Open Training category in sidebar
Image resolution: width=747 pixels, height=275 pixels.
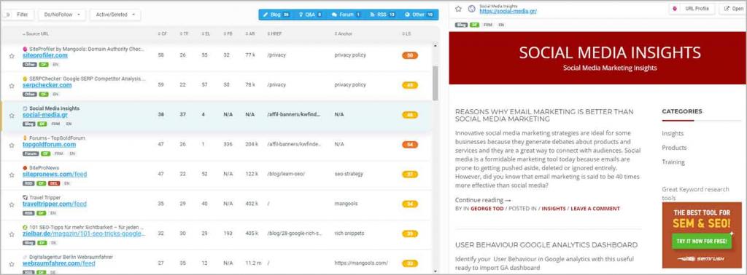(x=673, y=162)
